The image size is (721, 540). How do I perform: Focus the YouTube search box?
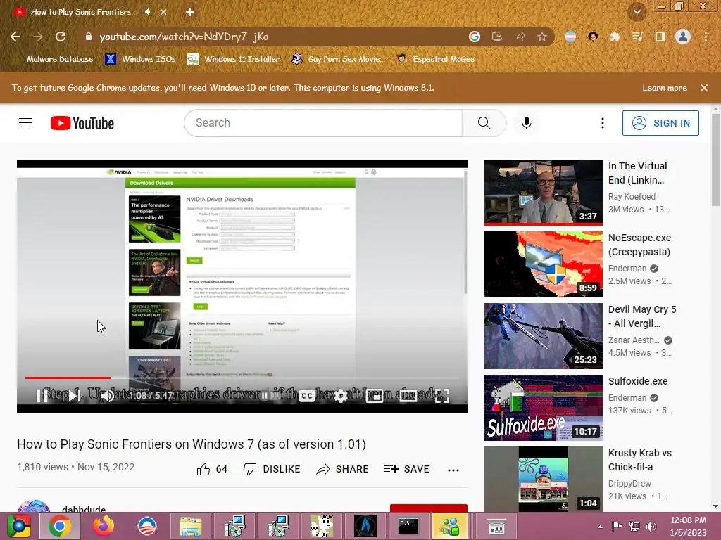(x=323, y=123)
